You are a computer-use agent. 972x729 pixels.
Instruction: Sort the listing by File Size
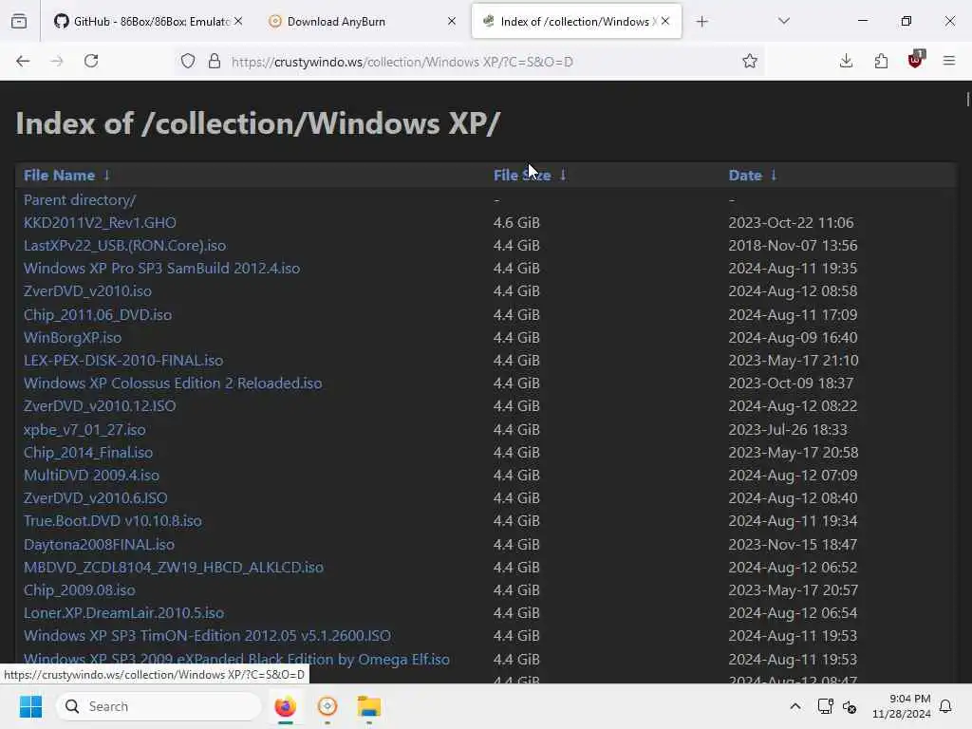[x=522, y=176]
